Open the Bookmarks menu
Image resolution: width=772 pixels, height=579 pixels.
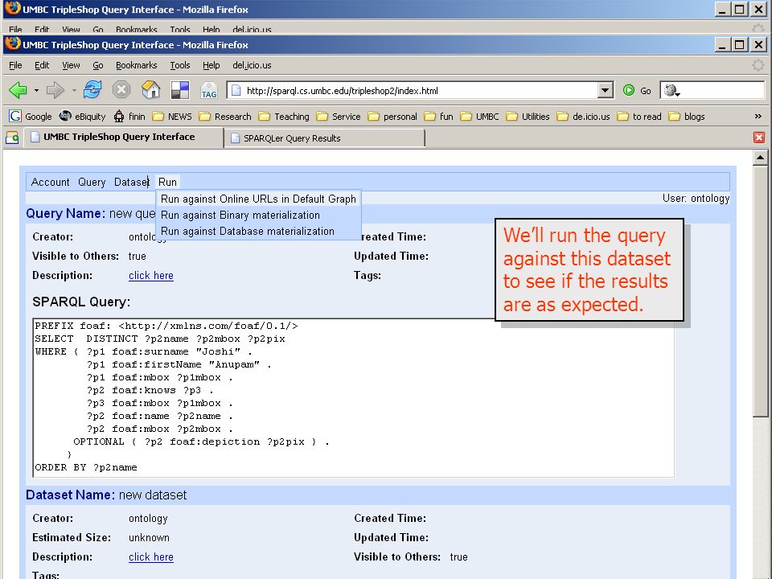click(137, 65)
